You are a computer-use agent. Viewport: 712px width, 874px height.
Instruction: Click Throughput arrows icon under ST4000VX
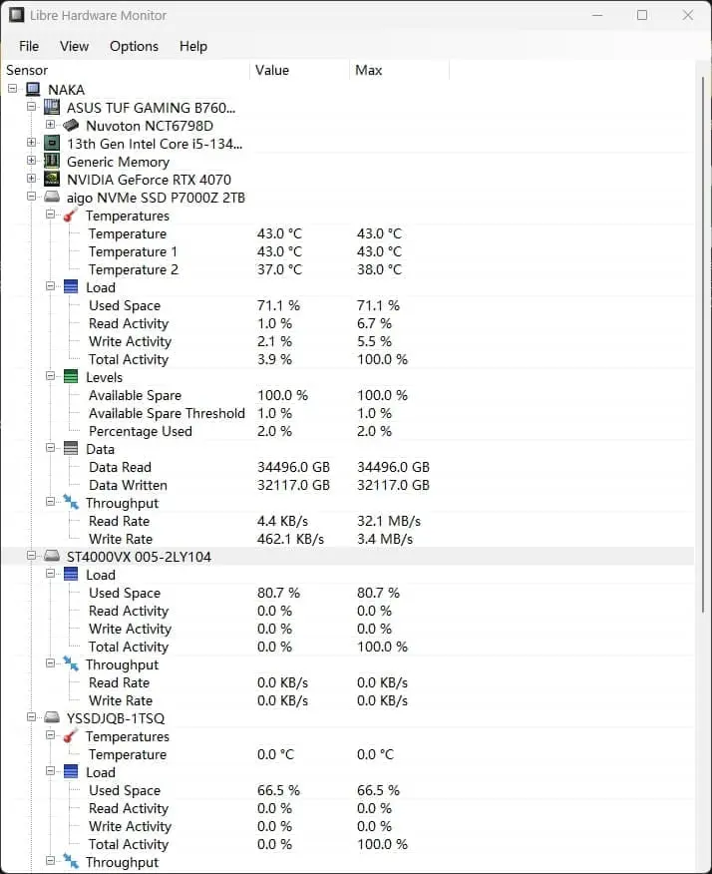(71, 663)
